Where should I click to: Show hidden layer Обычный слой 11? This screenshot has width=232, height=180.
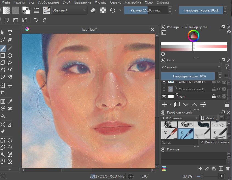tap(164, 89)
